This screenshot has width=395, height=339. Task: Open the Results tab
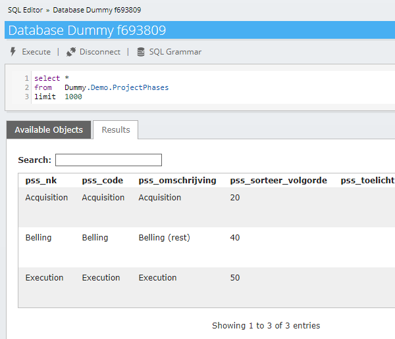(x=116, y=130)
